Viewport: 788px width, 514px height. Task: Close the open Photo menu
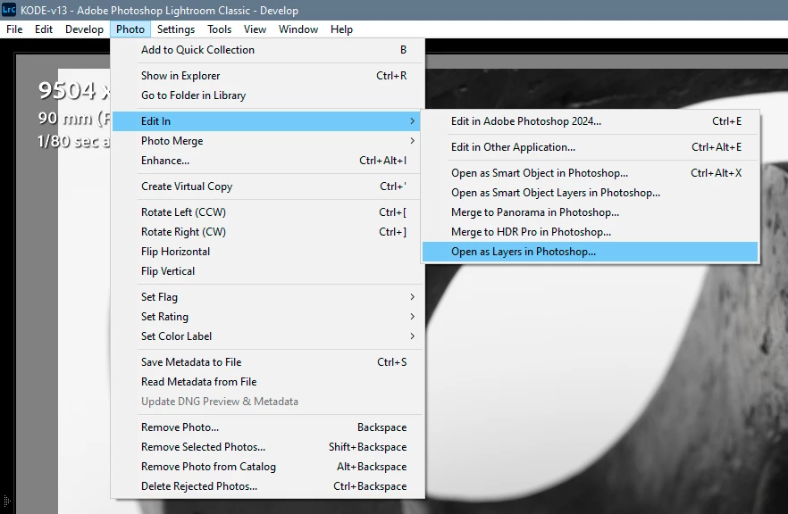click(130, 29)
